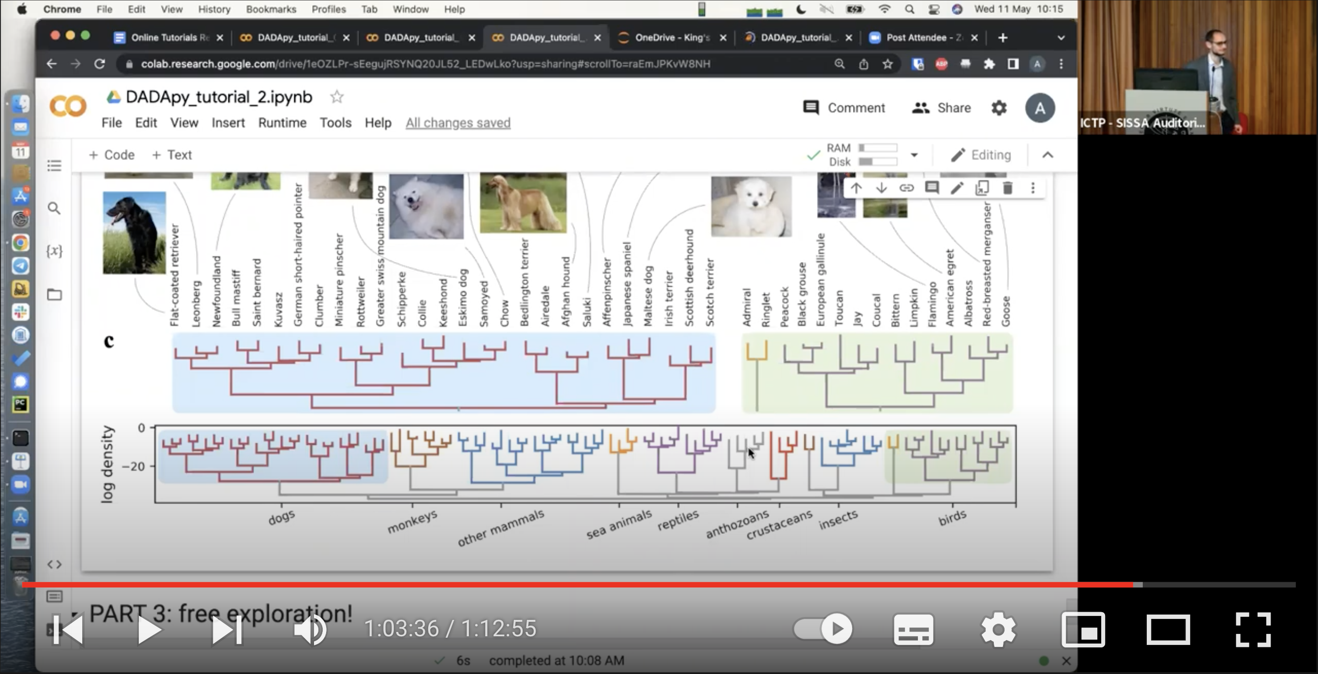
Task: Enter fullscreen in the video player
Action: (x=1253, y=630)
